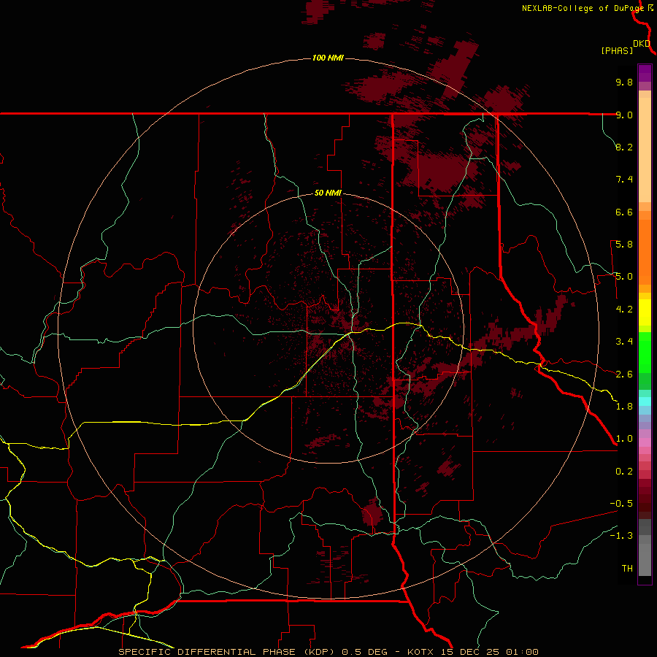The height and width of the screenshot is (657, 657).
Task: Pick the bright yellow band on color bar
Action: coord(645,312)
